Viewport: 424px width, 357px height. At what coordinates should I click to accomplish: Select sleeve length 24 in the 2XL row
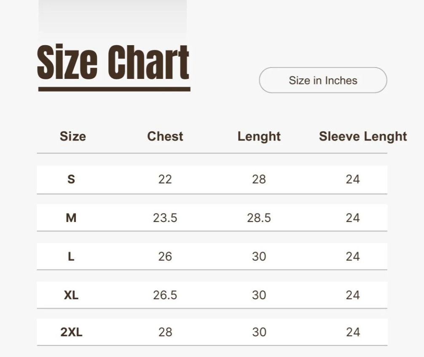pos(353,332)
